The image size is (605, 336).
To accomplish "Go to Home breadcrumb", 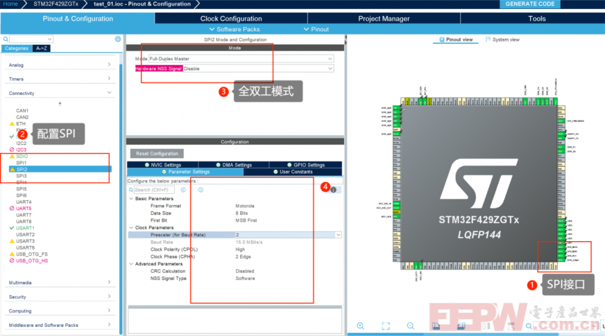I will click(x=10, y=4).
